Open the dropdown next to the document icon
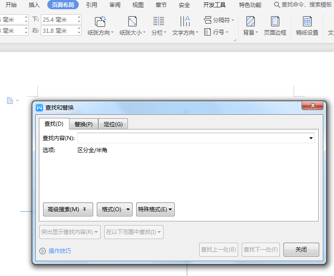The image size is (334, 276). 18,101
